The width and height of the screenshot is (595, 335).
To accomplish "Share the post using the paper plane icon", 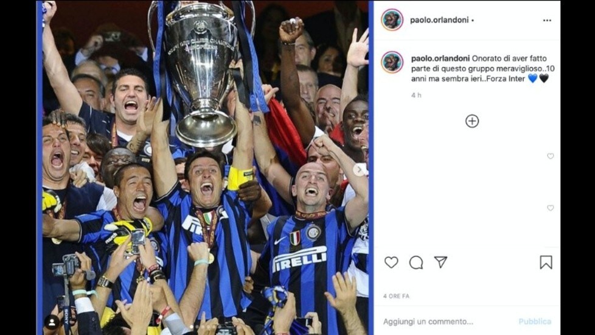I will pyautogui.click(x=440, y=262).
